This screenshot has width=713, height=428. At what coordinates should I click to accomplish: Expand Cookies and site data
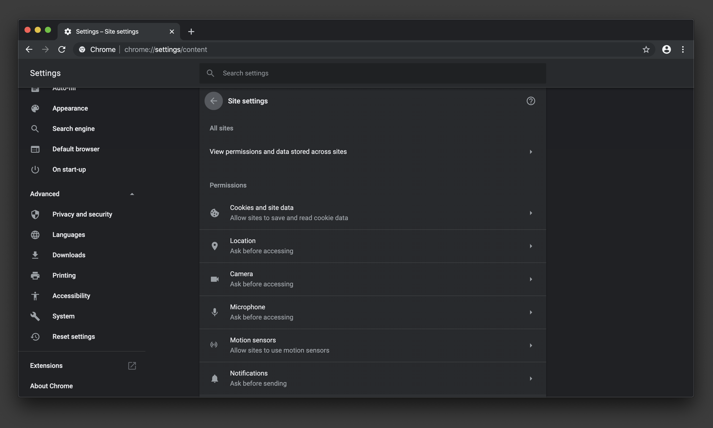372,213
